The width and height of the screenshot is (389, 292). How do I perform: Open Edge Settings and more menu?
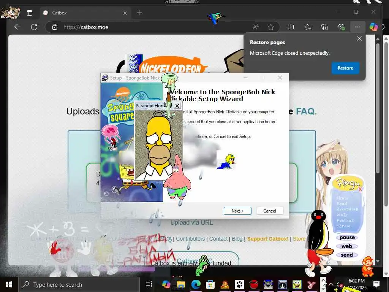pyautogui.click(x=357, y=27)
